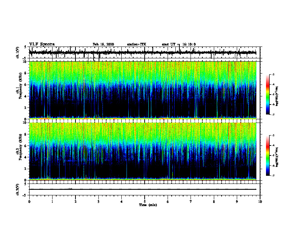Image resolution: width=293 pixels, height=226 pixels.
Task: Click the ch.1 voltage waveform trace panel
Action: (145, 52)
